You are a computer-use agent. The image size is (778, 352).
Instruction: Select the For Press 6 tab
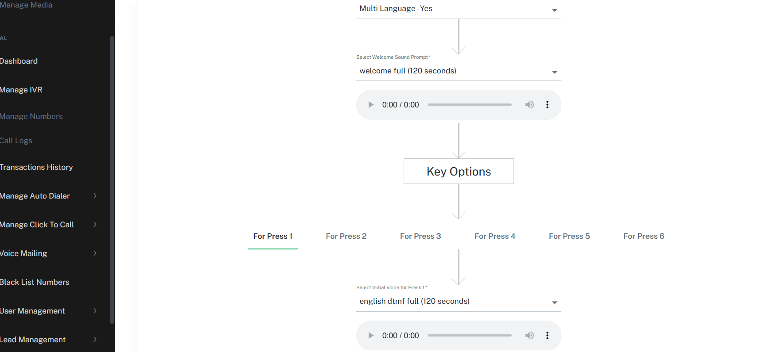[x=644, y=236]
